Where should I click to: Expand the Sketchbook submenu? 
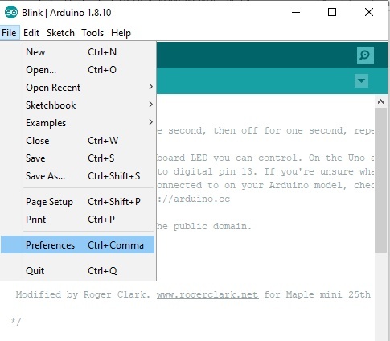coord(78,105)
